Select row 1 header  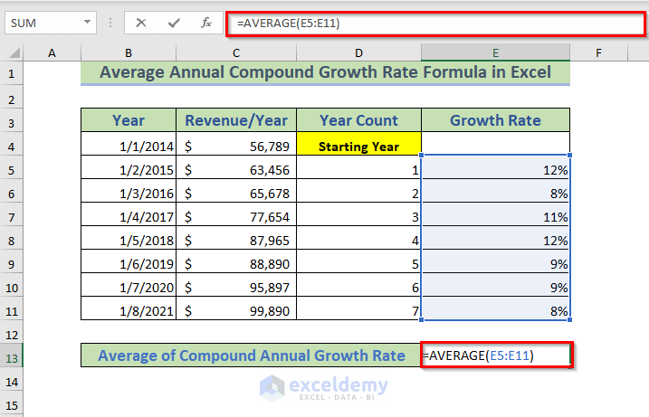[x=12, y=73]
